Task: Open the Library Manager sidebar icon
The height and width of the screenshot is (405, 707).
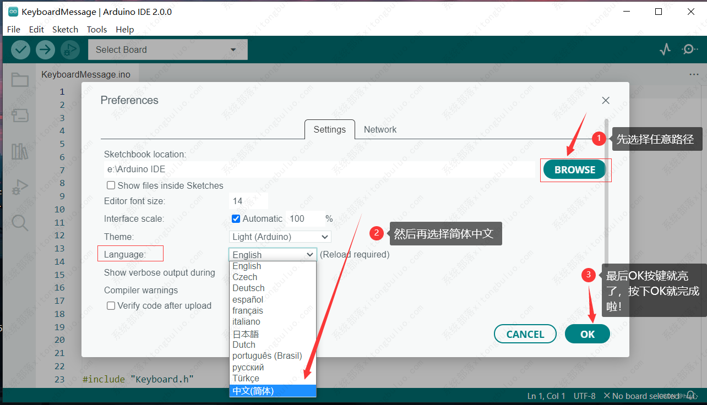Action: pos(20,151)
